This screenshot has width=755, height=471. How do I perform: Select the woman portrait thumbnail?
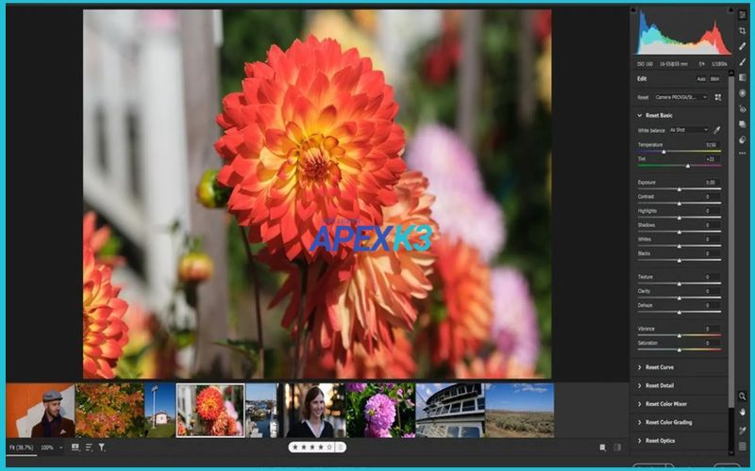(x=310, y=410)
